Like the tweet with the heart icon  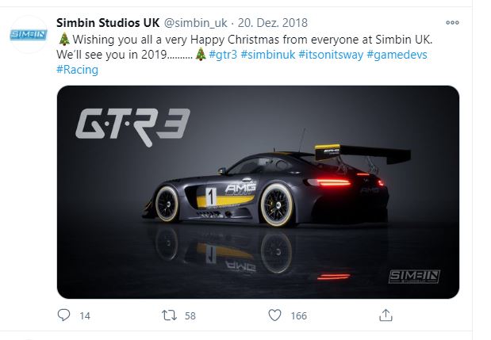click(x=274, y=315)
